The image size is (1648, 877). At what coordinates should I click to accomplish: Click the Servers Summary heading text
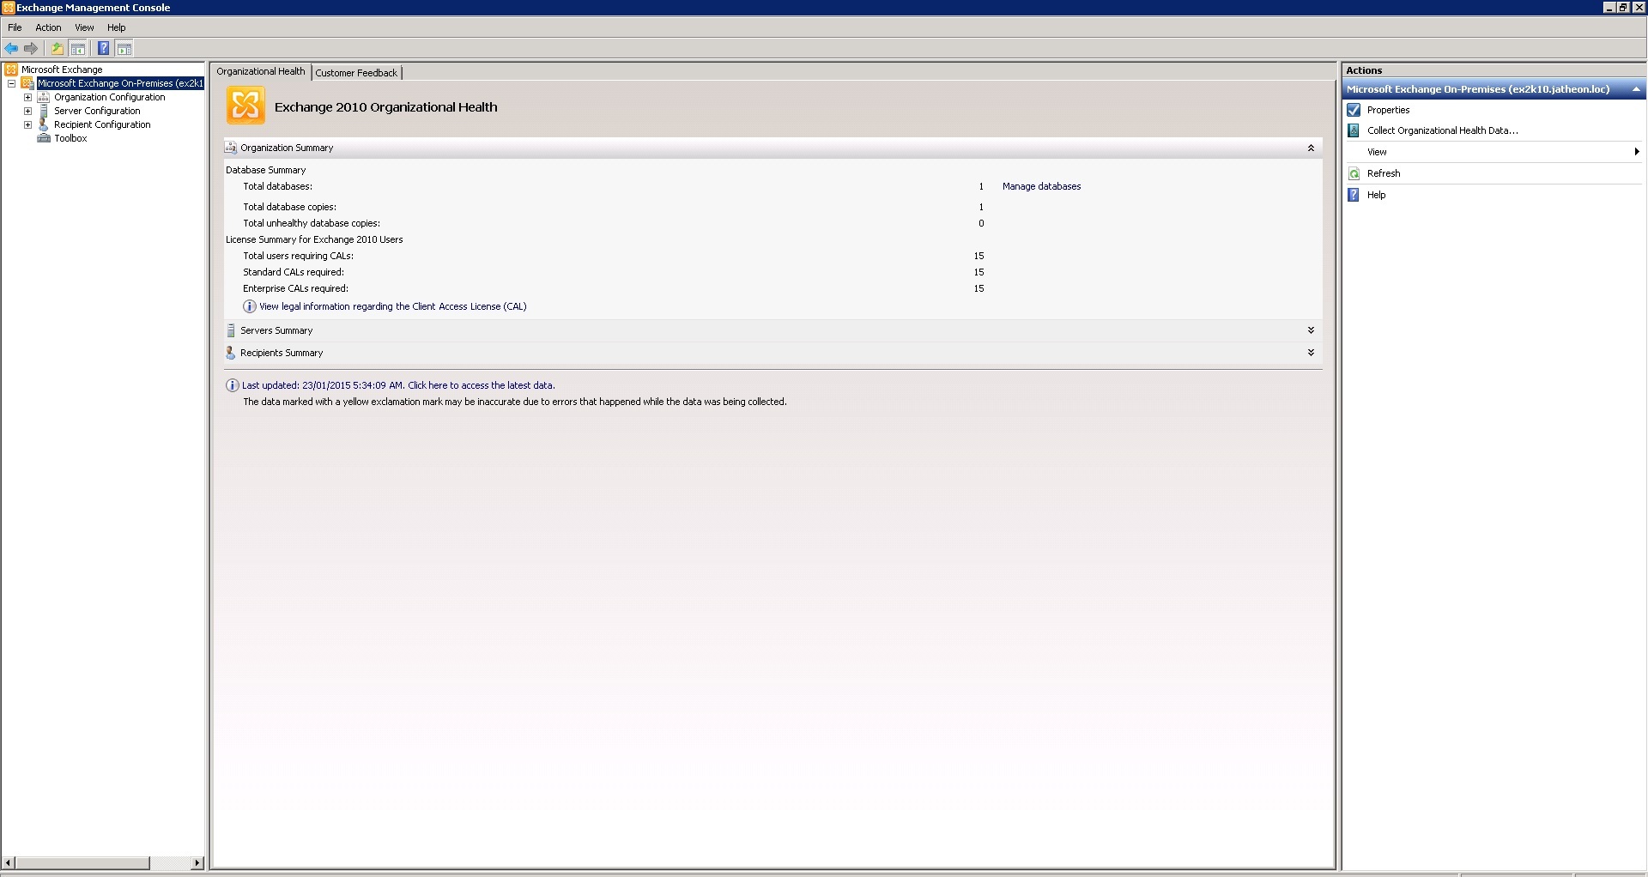276,330
